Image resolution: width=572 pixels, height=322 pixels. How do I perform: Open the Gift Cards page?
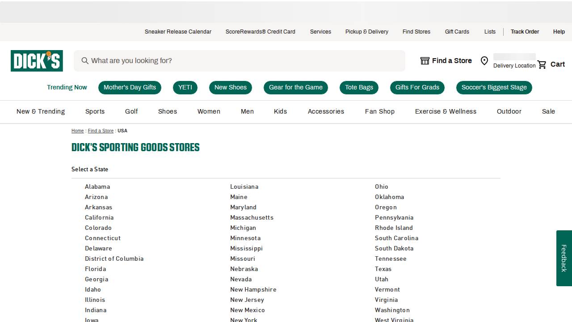457,32
